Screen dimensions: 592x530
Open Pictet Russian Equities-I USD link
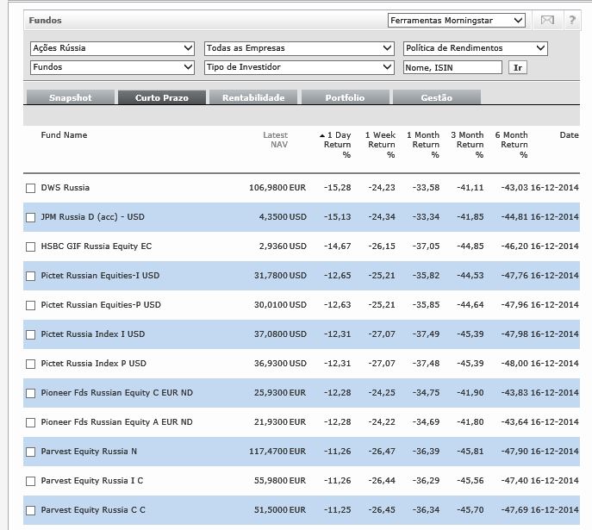click(100, 276)
